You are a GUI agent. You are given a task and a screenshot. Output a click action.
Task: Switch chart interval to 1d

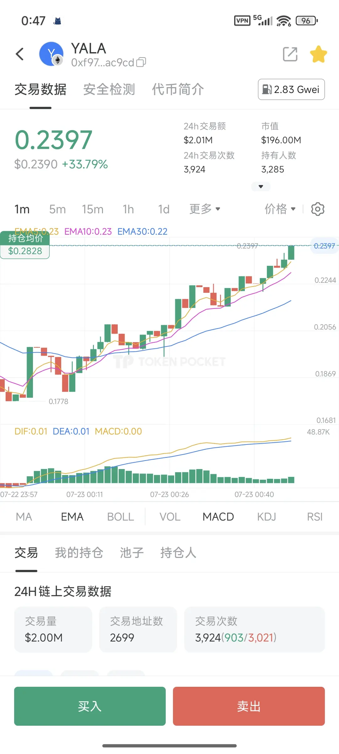pos(164,209)
